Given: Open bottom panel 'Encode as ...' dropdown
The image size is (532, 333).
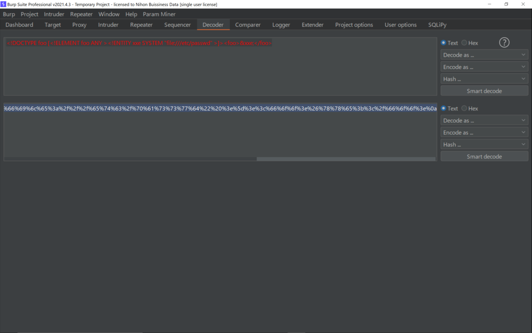Looking at the screenshot, I should pyautogui.click(x=484, y=133).
